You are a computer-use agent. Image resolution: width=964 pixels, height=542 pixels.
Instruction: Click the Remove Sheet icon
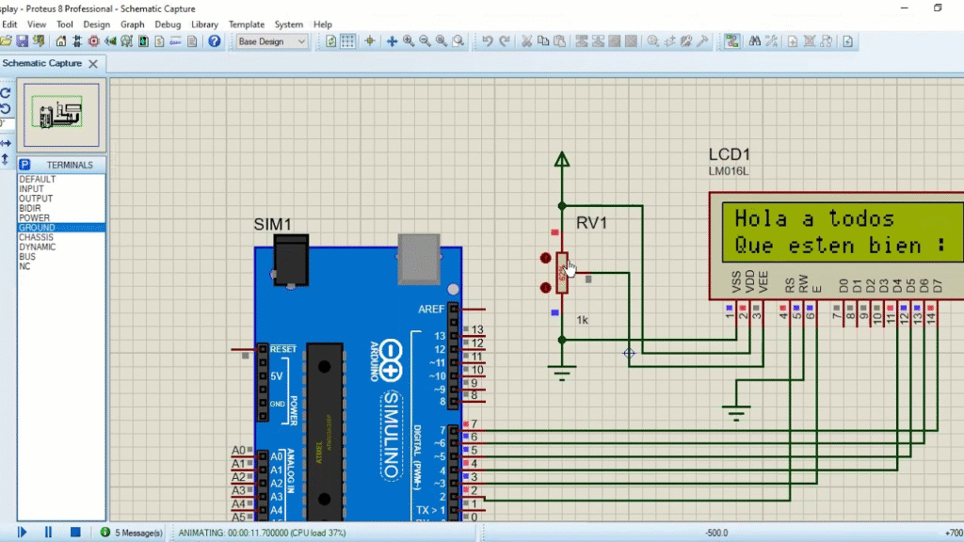pos(809,41)
